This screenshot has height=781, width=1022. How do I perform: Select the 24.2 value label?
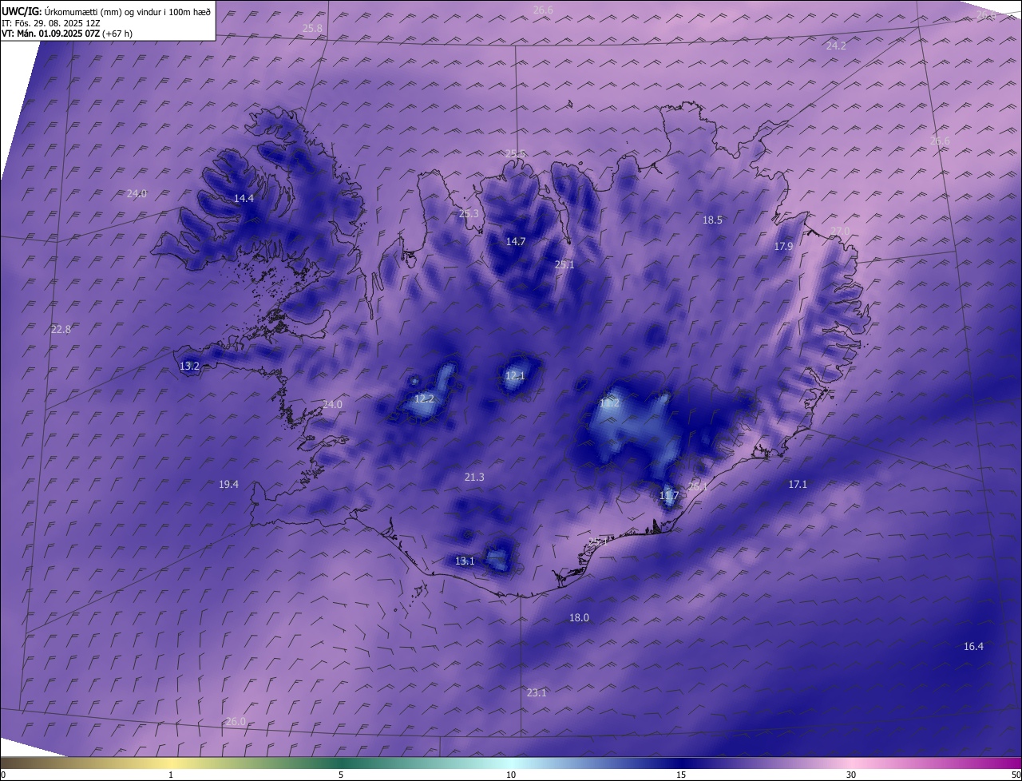[836, 46]
